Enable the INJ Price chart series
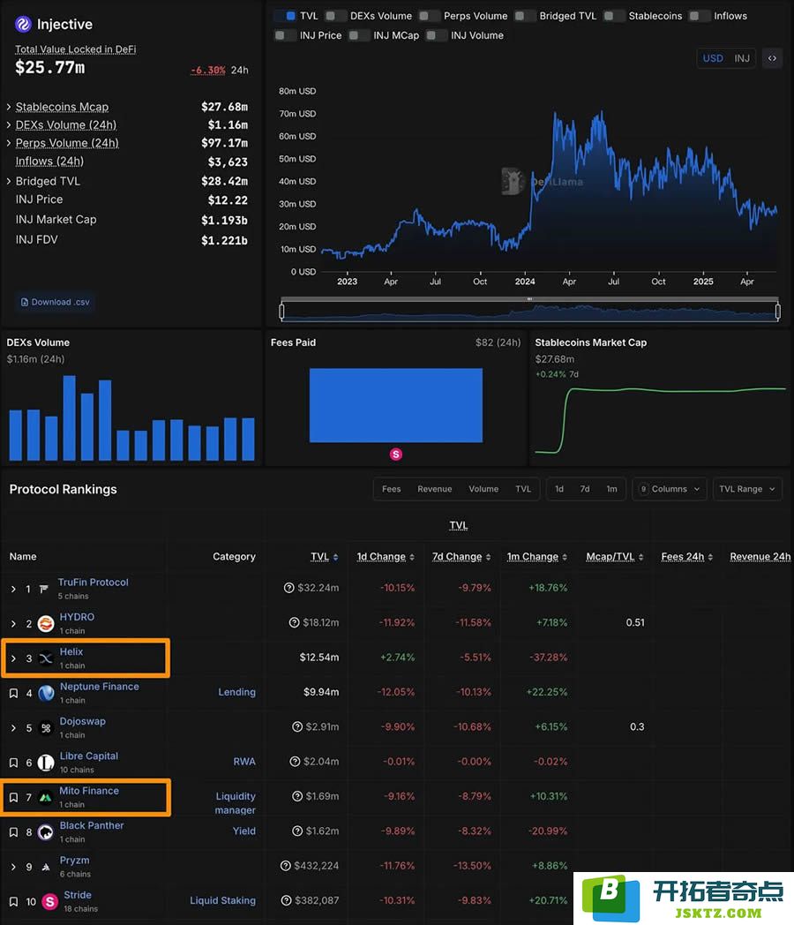 pyautogui.click(x=285, y=35)
